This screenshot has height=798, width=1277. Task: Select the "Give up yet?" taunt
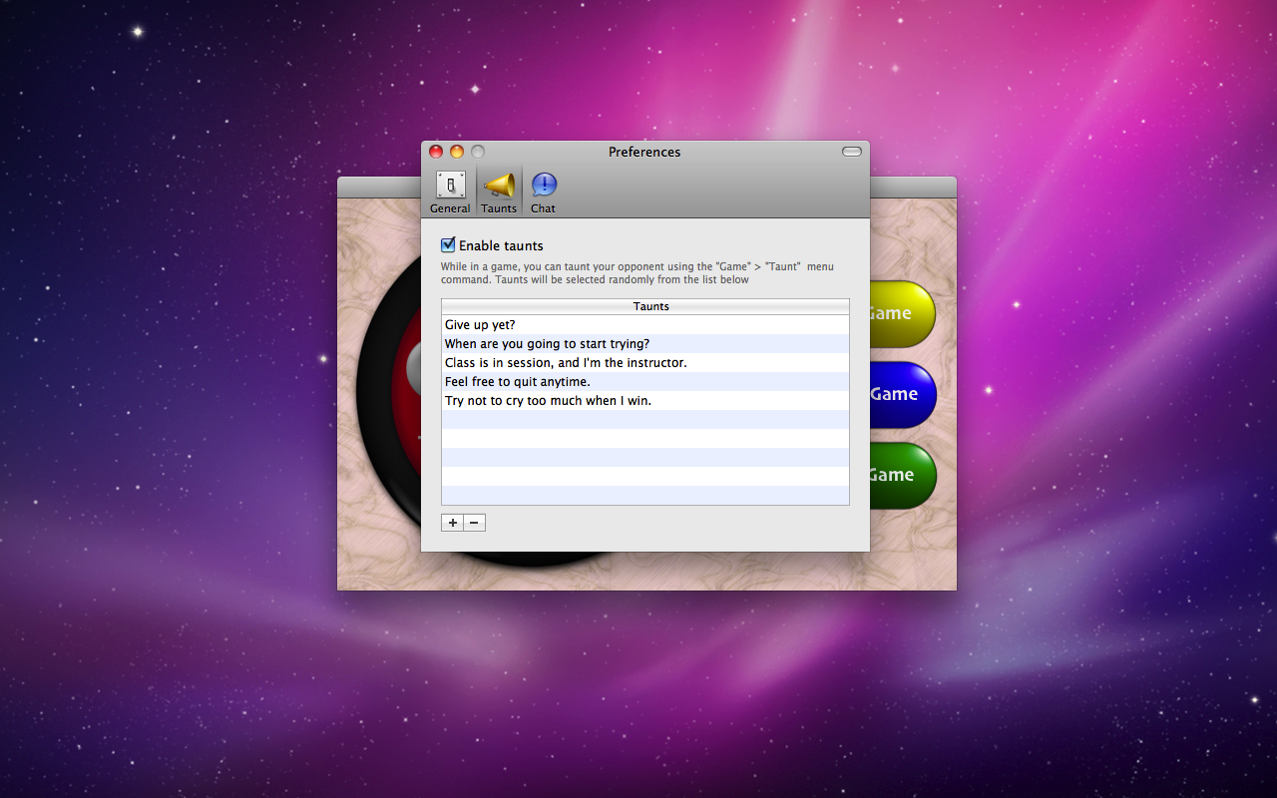pos(480,325)
